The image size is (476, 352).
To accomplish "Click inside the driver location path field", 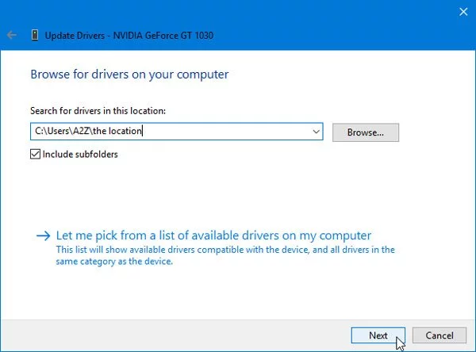I will tap(222, 132).
